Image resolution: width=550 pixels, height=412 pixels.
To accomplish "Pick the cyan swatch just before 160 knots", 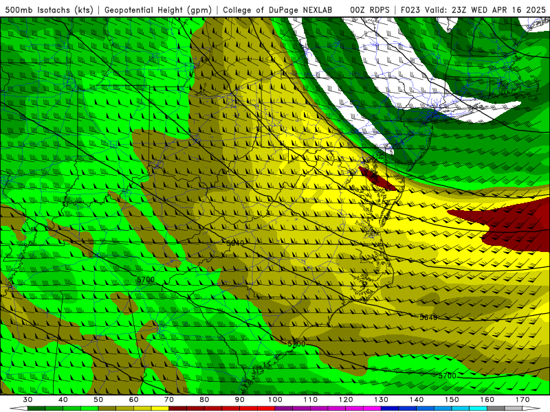I will [478, 409].
